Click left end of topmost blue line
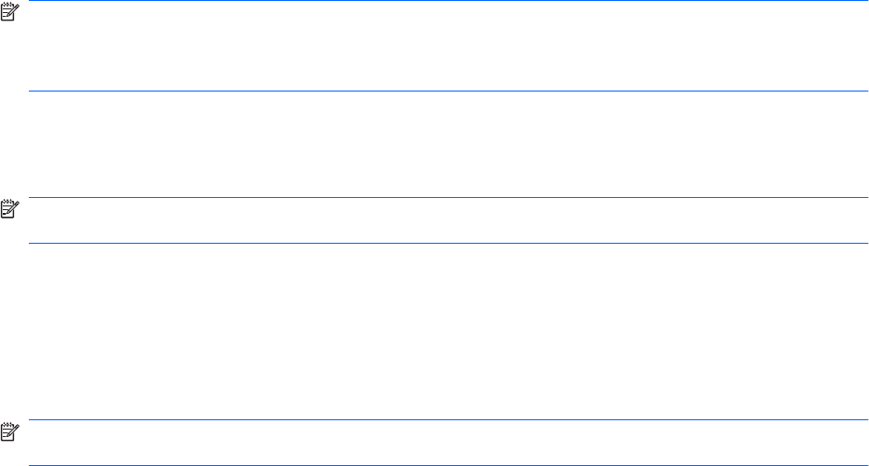 pos(32,1)
